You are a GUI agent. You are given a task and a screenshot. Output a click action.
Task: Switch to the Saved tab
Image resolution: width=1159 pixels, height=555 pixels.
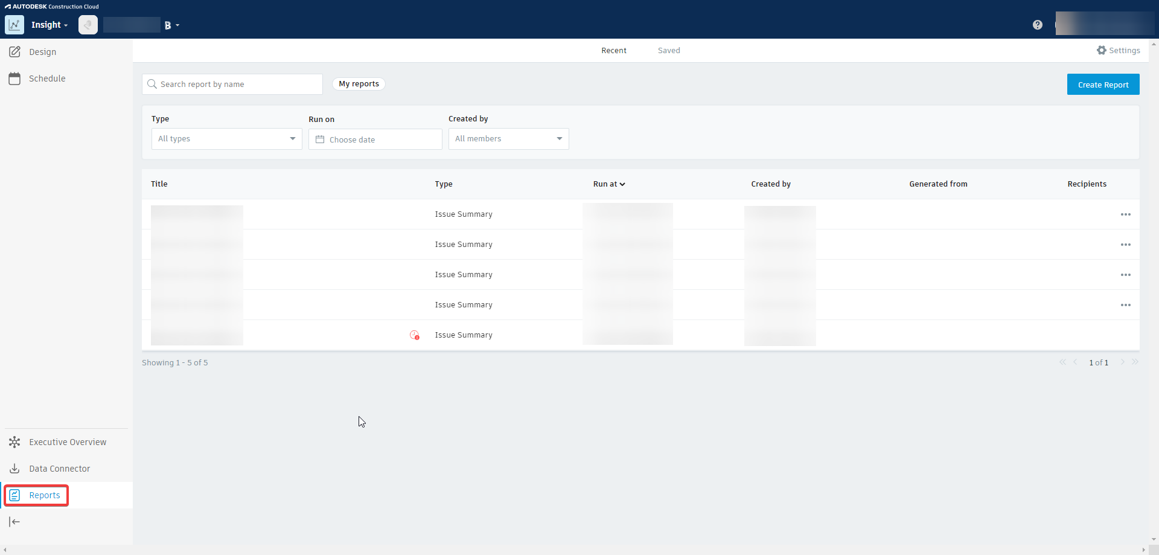(x=669, y=50)
